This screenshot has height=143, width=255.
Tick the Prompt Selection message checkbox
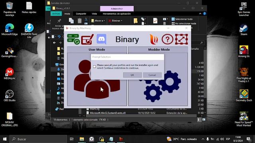(x=94, y=66)
